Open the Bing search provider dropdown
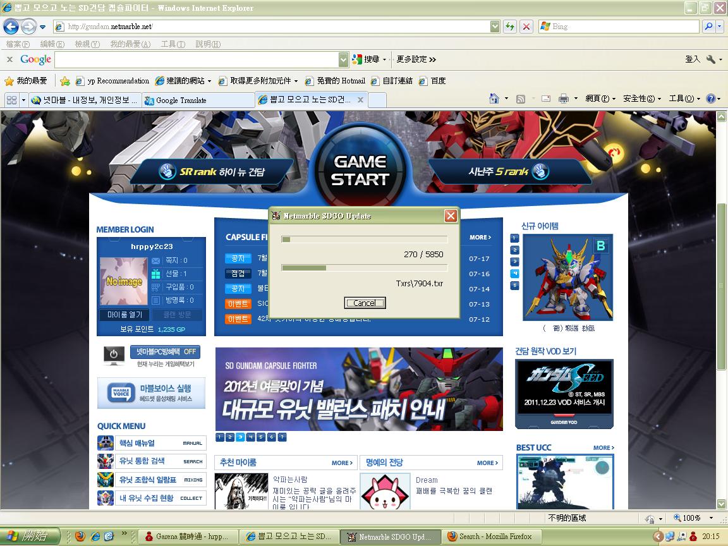 click(719, 27)
